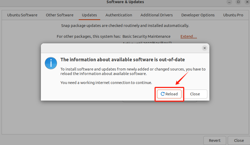Click the 'working internet connection' message
The image size is (250, 145).
pos(106,83)
